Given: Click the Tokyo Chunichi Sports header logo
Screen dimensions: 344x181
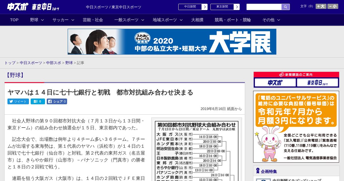Looking at the screenshot, I should click(x=45, y=7).
